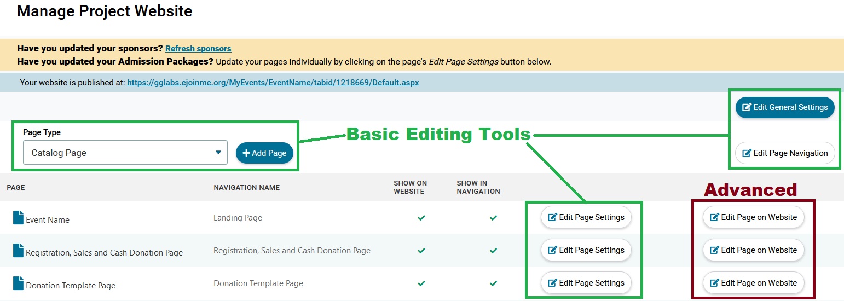The width and height of the screenshot is (844, 301).
Task: Open Edit Page Settings for Registration page
Action: click(586, 250)
